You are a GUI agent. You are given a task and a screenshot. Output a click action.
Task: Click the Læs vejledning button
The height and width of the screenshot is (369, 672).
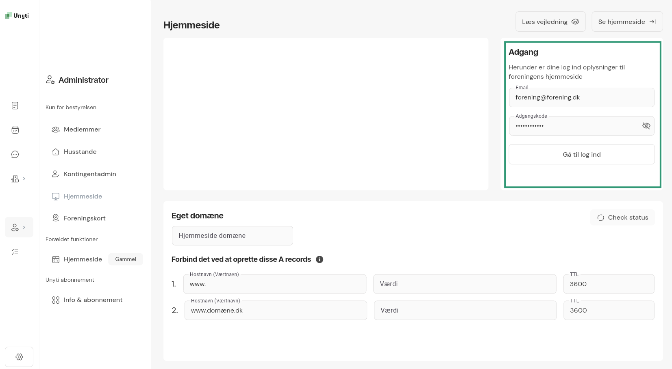(x=550, y=22)
